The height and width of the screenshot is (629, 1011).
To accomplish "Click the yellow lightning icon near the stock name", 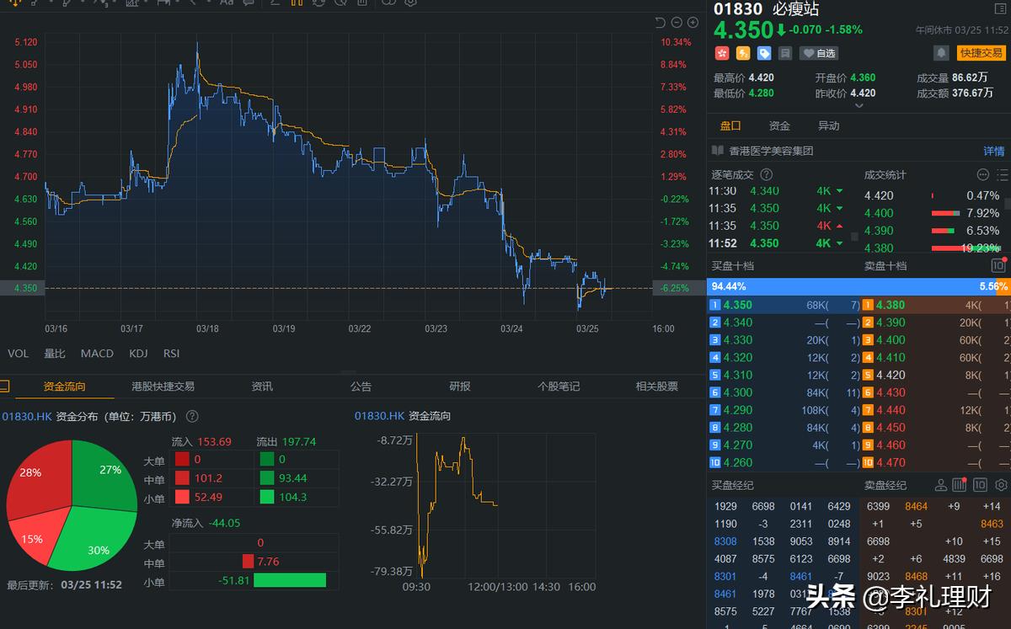I will pos(743,53).
